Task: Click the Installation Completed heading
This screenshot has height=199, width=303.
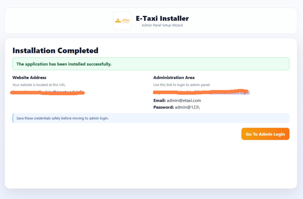Action: pos(55,51)
